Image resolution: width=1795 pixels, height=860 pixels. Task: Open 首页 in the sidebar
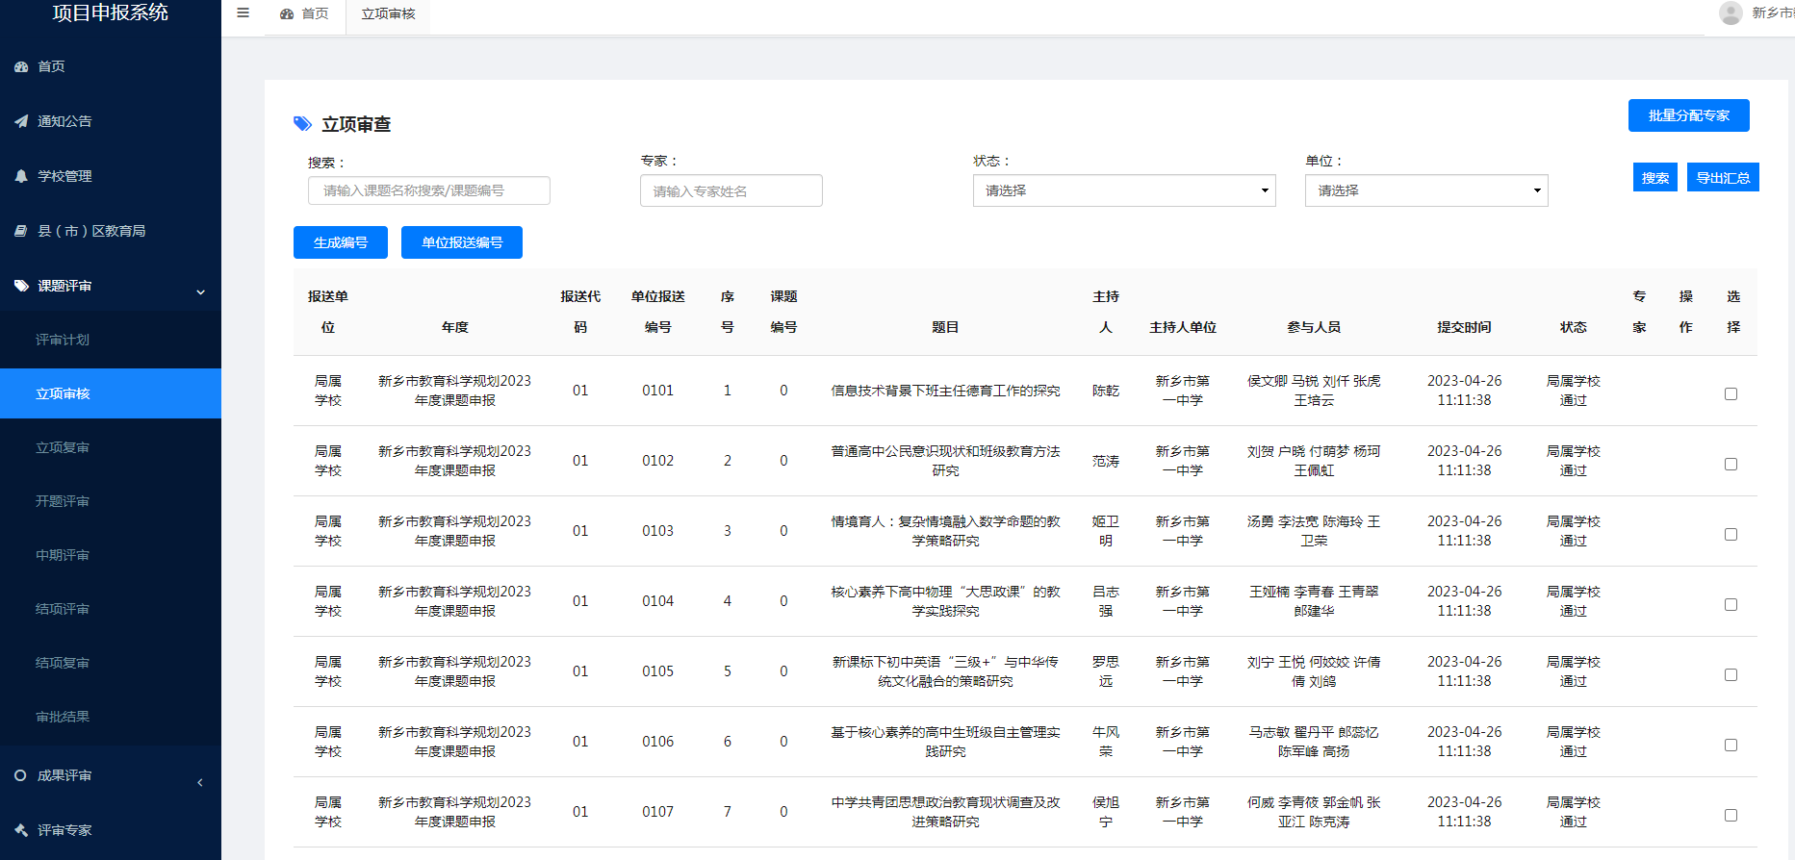[111, 66]
